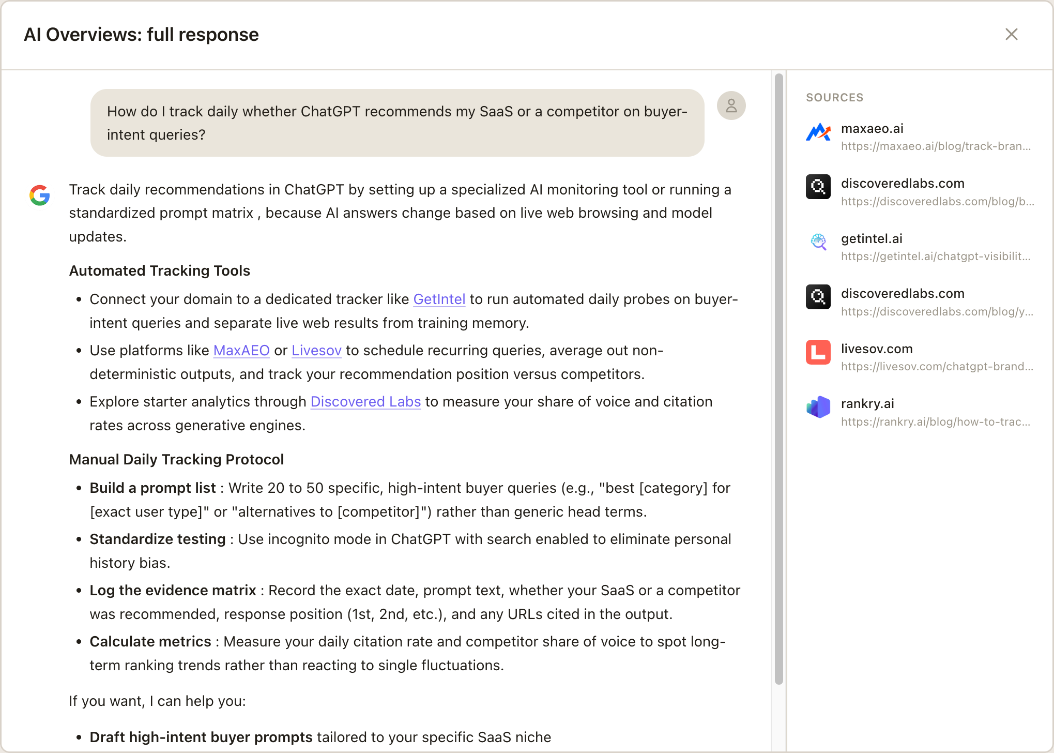Click the user avatar icon beside the question
The image size is (1054, 753).
tap(731, 106)
